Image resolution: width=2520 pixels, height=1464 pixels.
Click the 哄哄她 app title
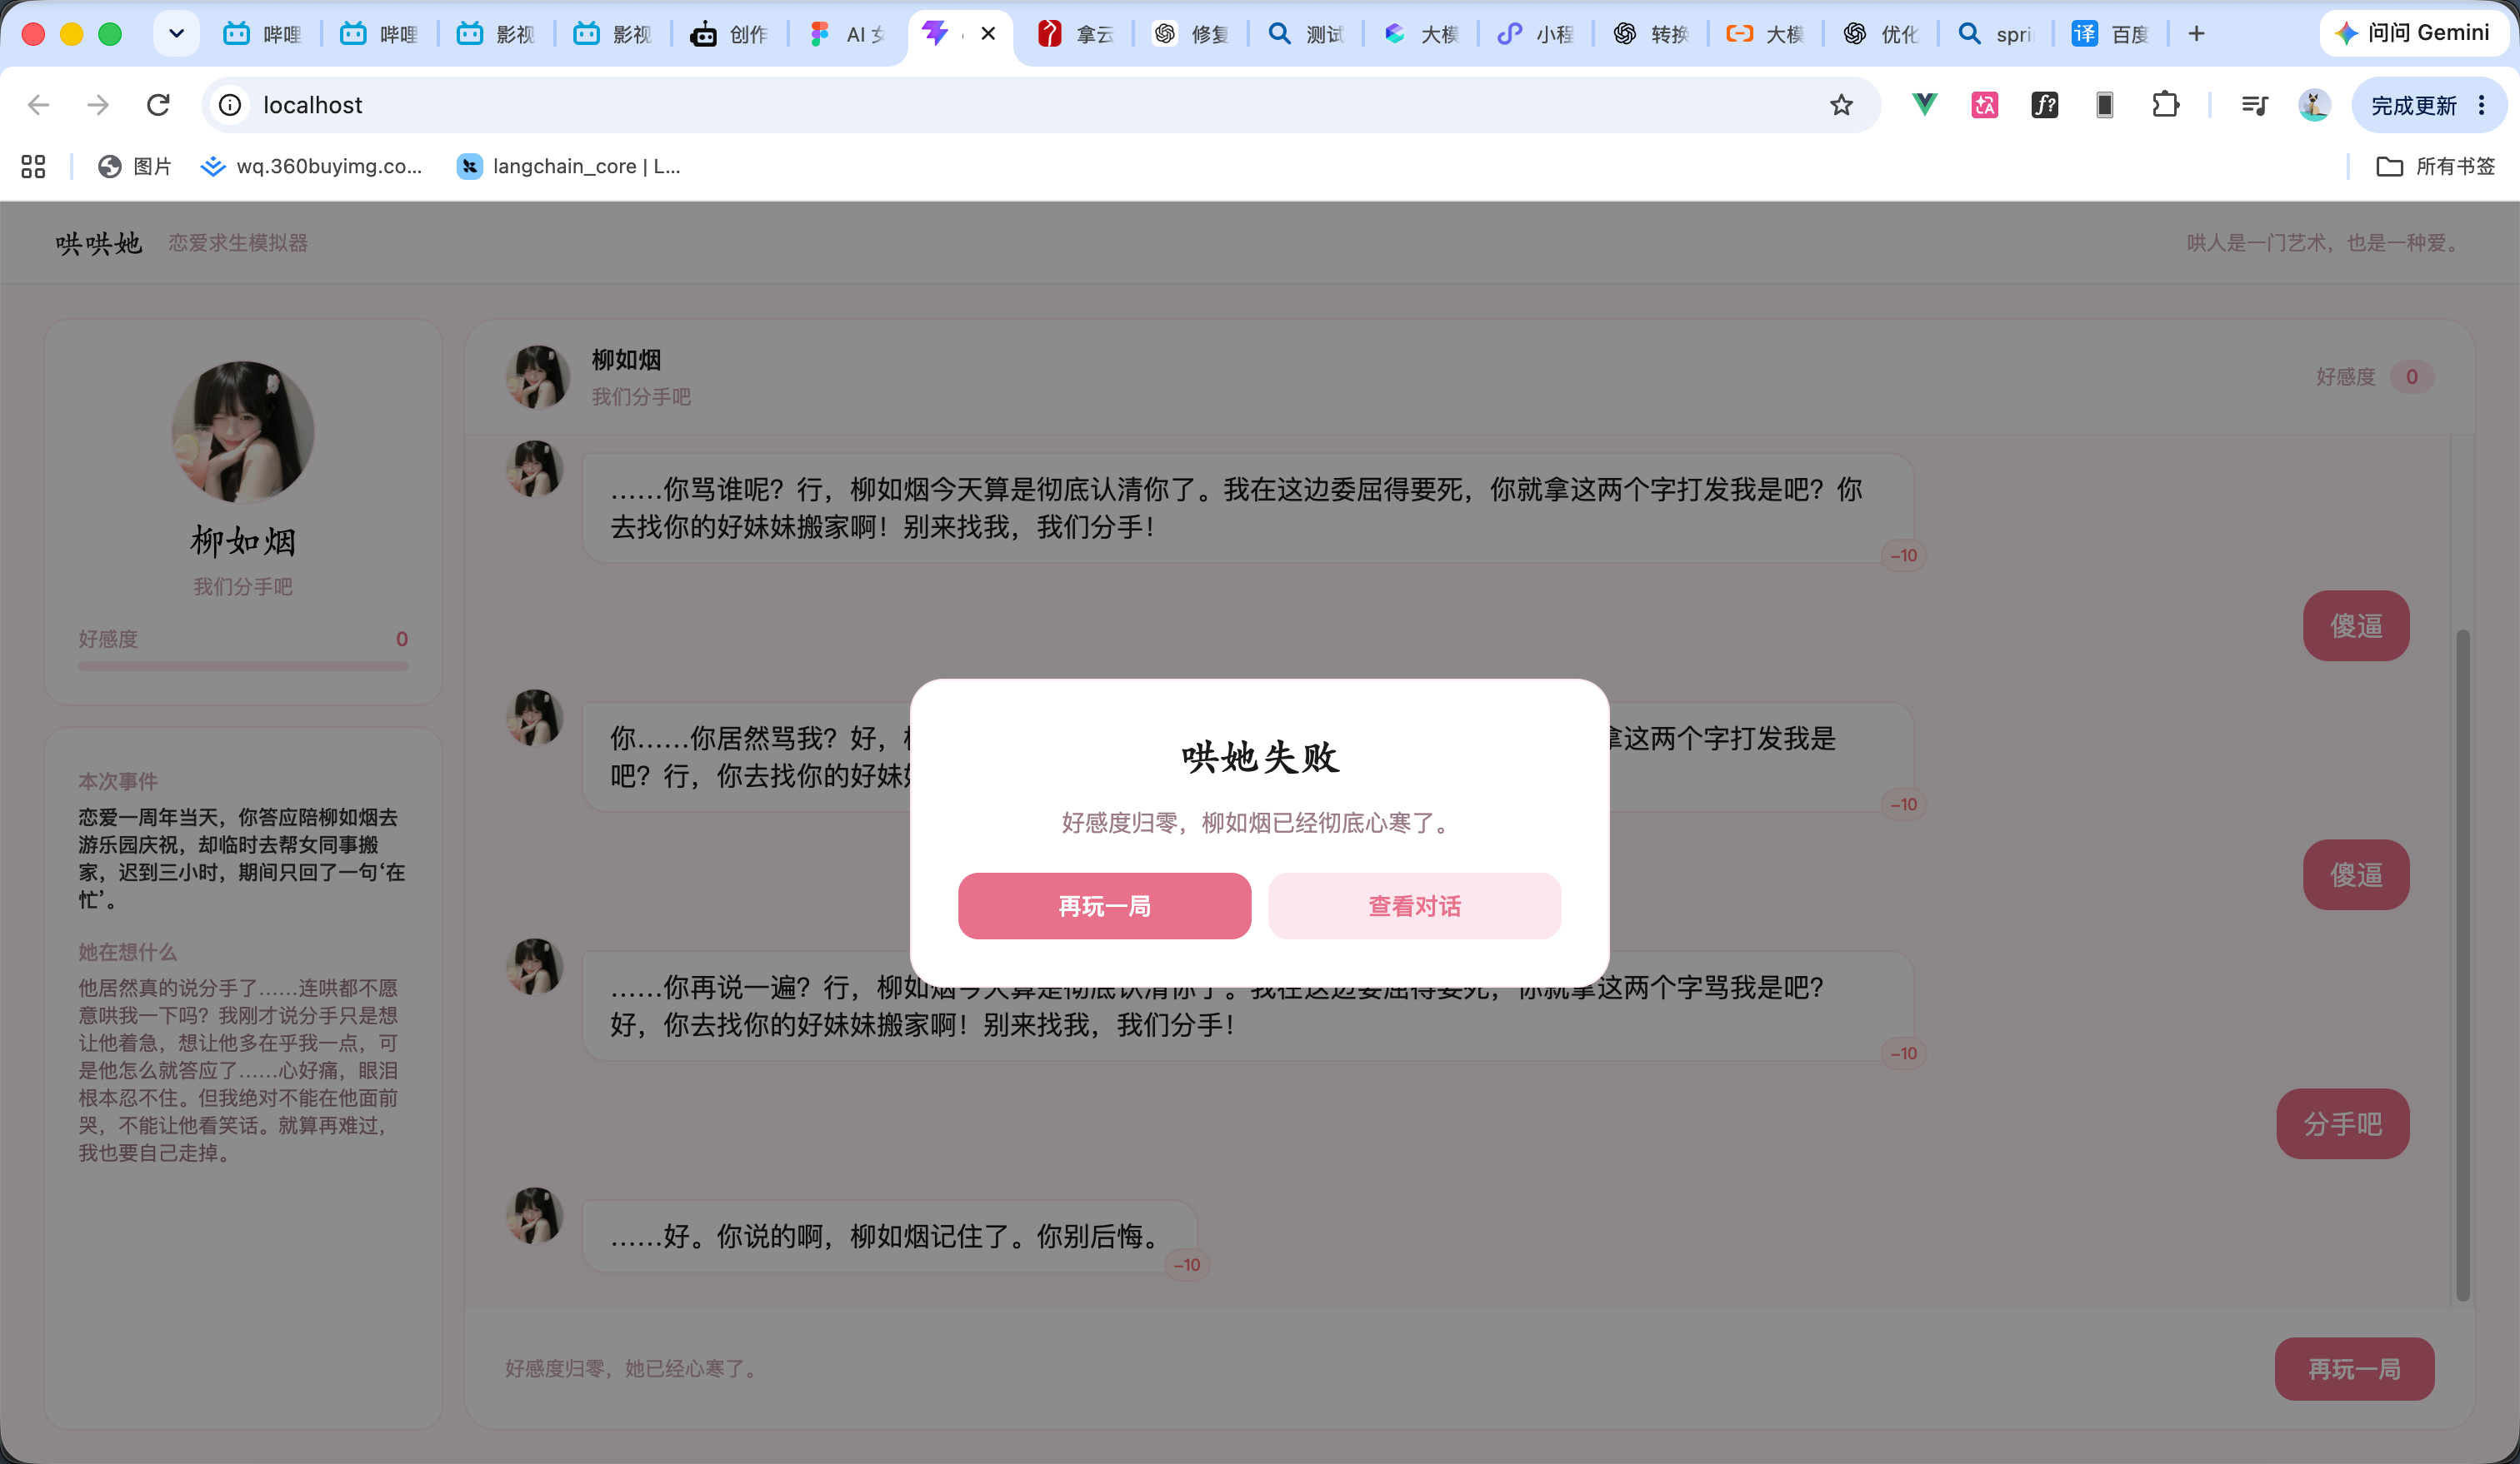pyautogui.click(x=99, y=243)
